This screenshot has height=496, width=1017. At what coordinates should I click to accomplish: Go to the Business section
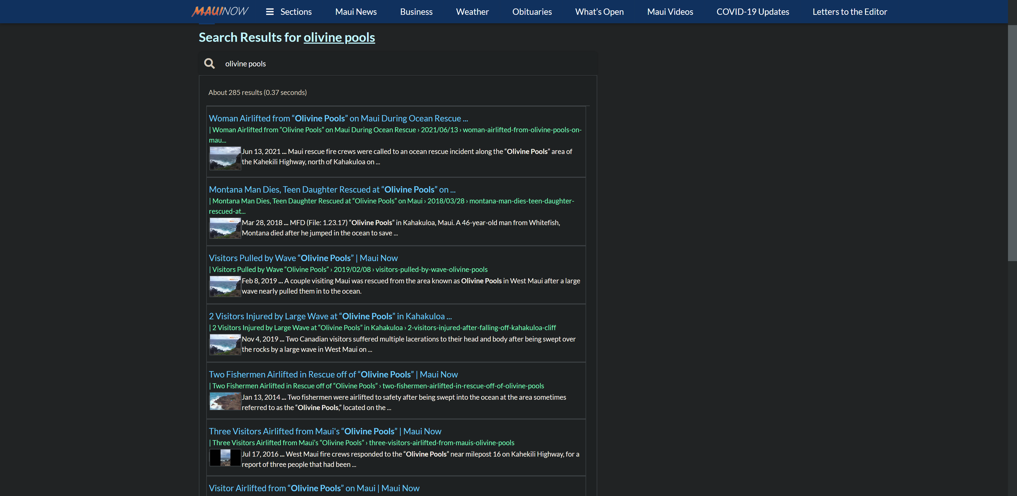tap(416, 12)
